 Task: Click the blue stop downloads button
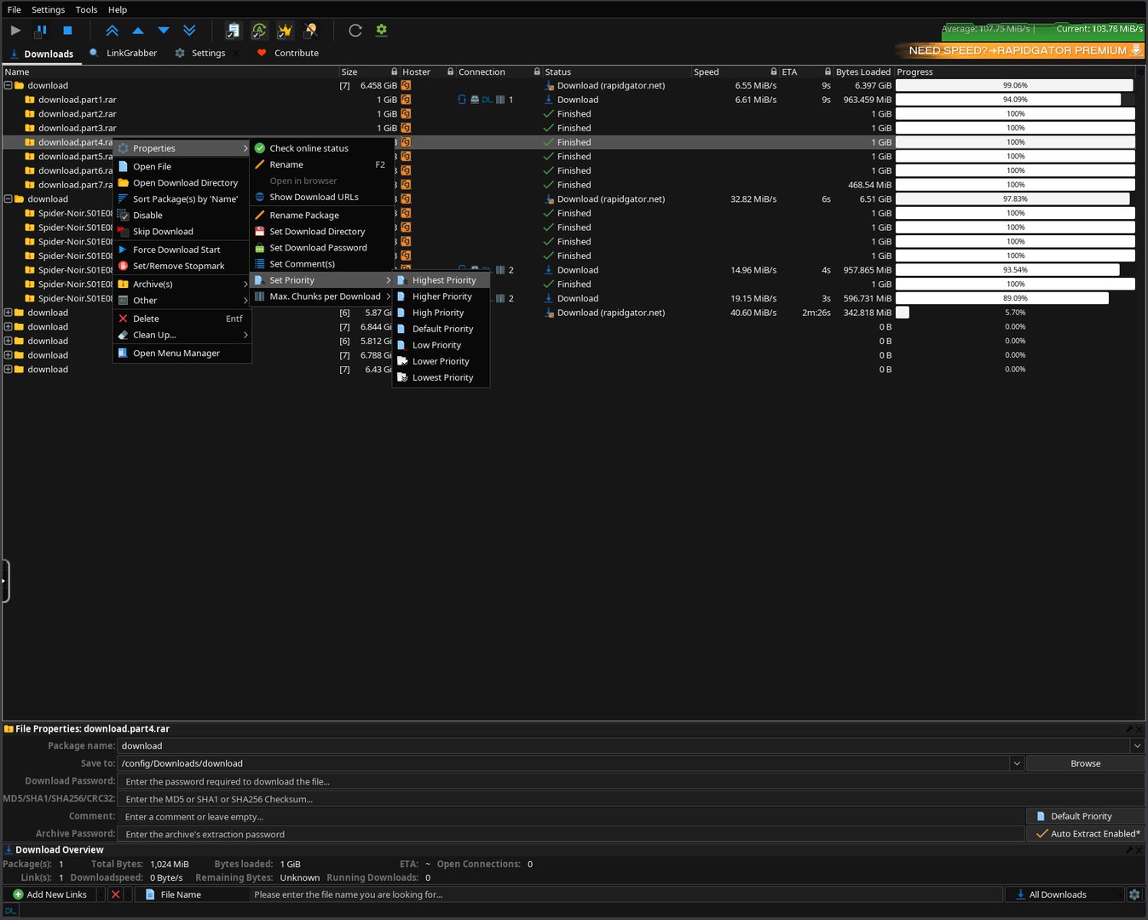pyautogui.click(x=67, y=30)
